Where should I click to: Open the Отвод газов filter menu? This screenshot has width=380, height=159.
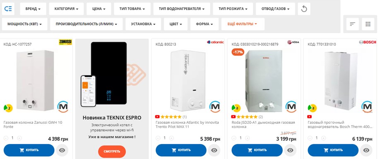[275, 9]
